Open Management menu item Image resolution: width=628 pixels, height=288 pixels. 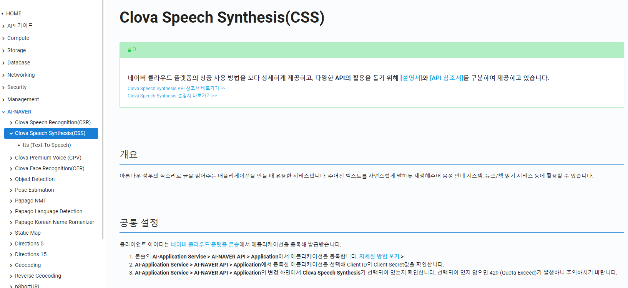point(23,99)
